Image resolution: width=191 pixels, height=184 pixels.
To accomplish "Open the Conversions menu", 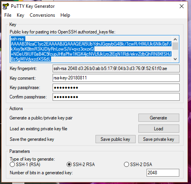I will (42, 15).
